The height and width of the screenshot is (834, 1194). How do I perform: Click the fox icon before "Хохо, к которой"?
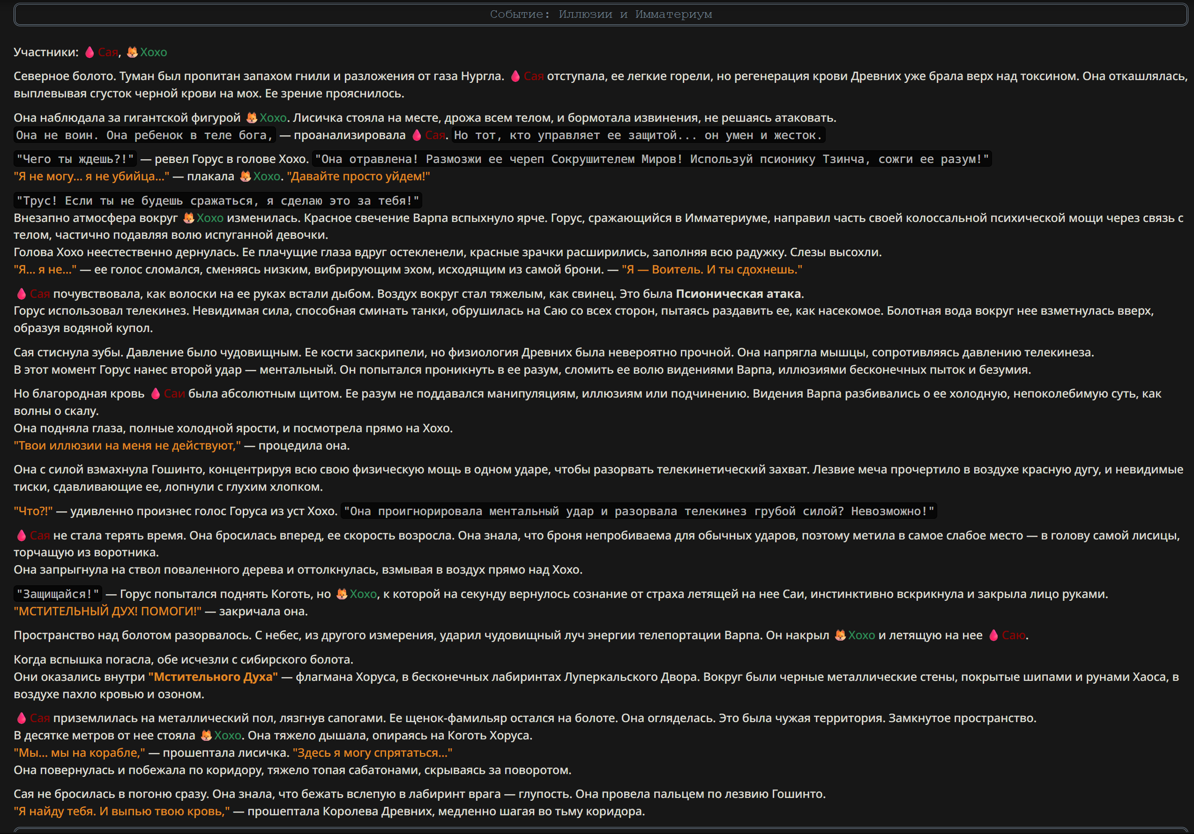[x=342, y=594]
